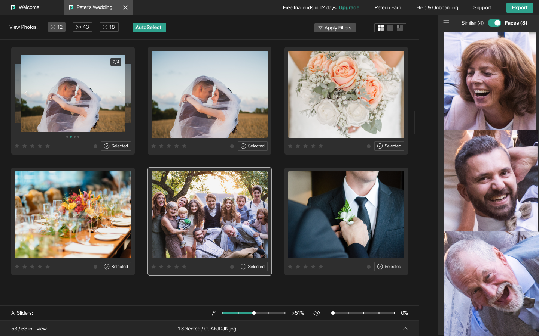Image resolution: width=539 pixels, height=336 pixels.
Task: Open the Upgrade link
Action: (x=349, y=7)
